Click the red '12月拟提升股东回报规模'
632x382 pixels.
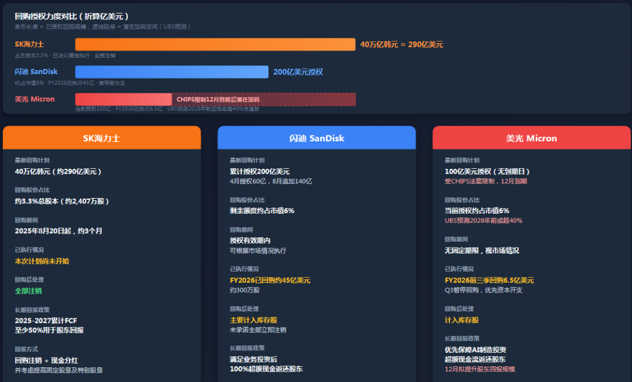click(480, 369)
